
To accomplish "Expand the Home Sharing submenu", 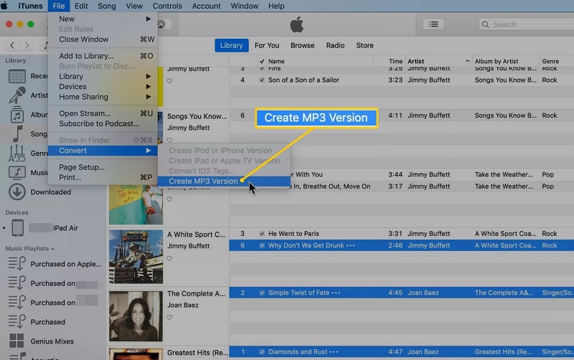I will click(149, 97).
